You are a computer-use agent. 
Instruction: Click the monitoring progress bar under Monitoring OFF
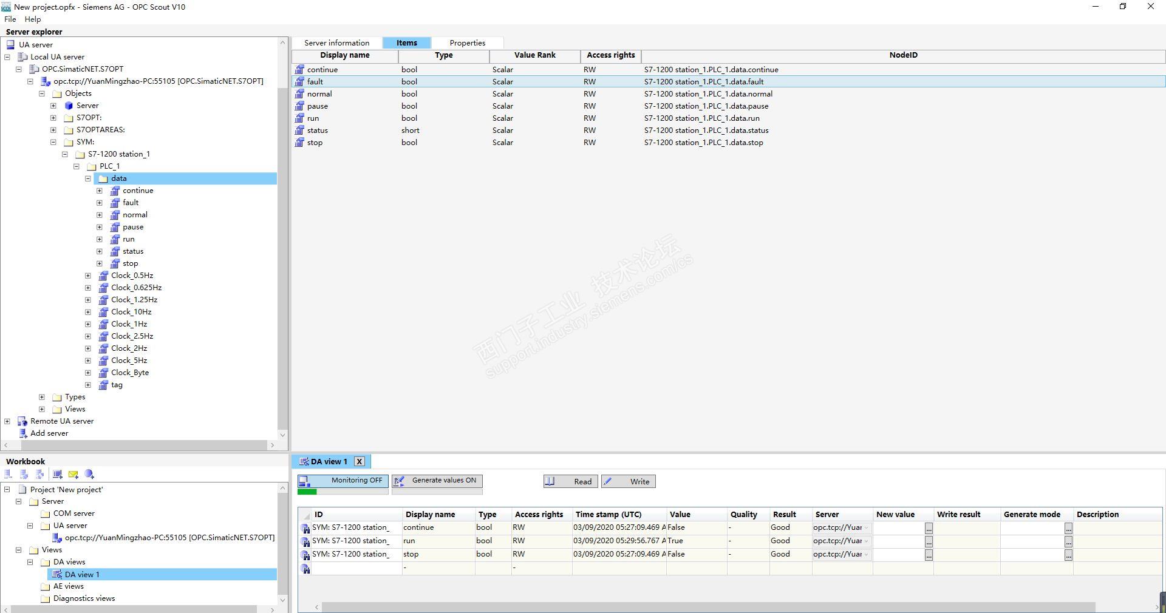pyautogui.click(x=343, y=492)
